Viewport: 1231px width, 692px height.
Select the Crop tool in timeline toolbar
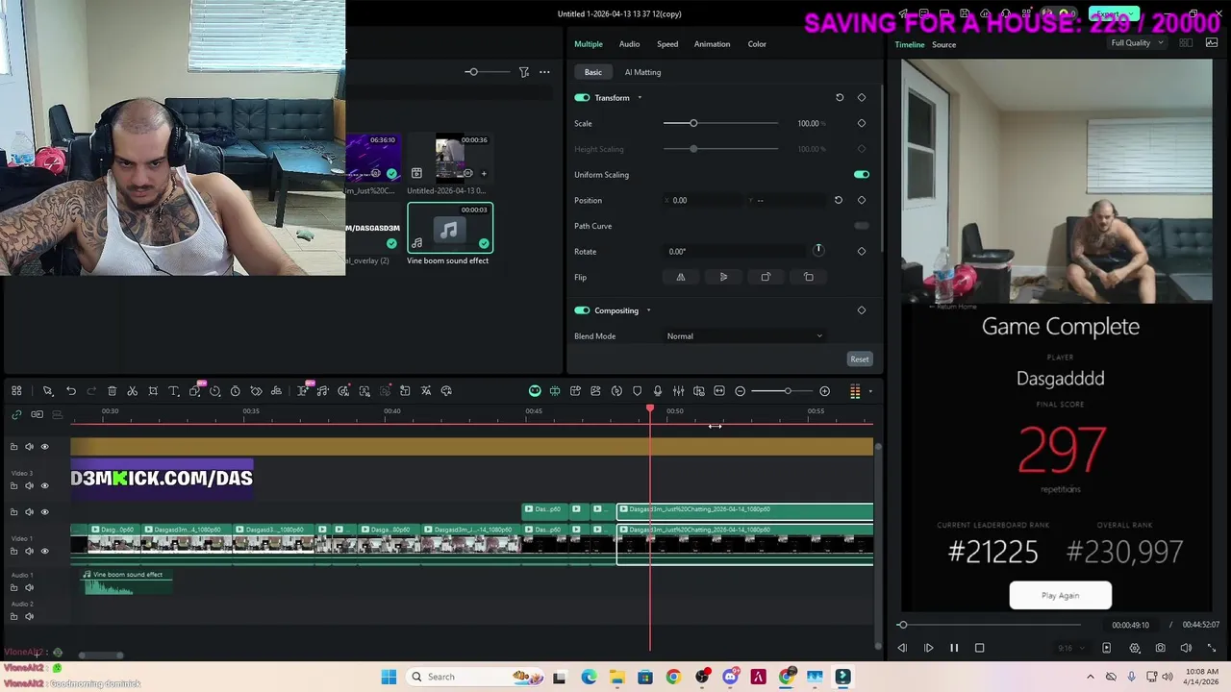click(153, 391)
